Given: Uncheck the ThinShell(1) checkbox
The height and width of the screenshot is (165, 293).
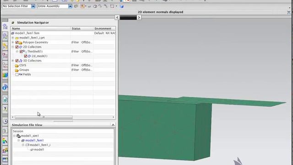Looking at the screenshot, I should pyautogui.click(x=22, y=51).
